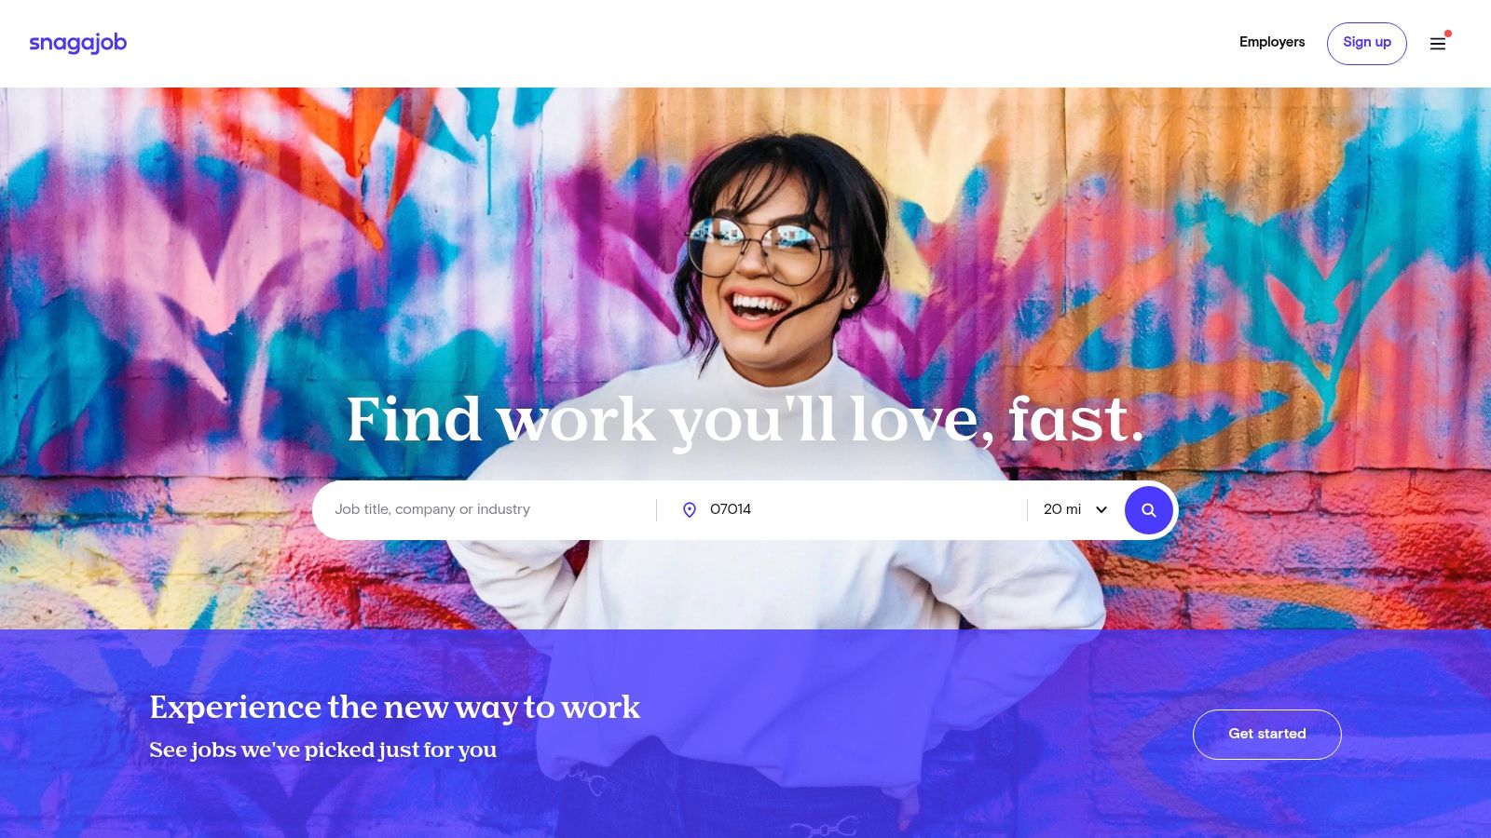Click the "Experience the new way to work" heading
This screenshot has width=1491, height=838.
pos(395,708)
